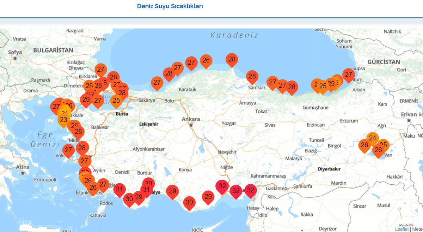Click the Konya city label
The image size is (423, 232).
(x=185, y=170)
